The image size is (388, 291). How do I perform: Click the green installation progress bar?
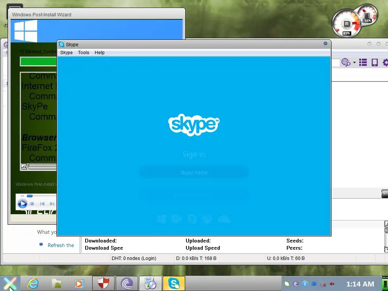pos(38,62)
